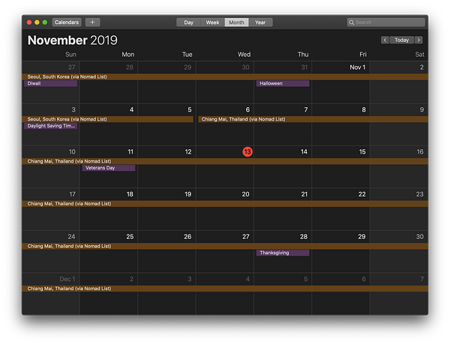Select Chiang Mai event starting November 6
This screenshot has width=450, height=344.
[x=313, y=119]
